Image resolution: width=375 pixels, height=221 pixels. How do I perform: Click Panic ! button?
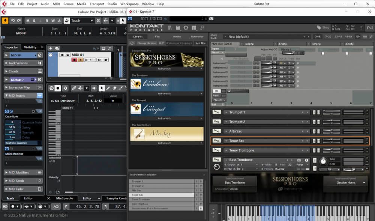(x=216, y=96)
